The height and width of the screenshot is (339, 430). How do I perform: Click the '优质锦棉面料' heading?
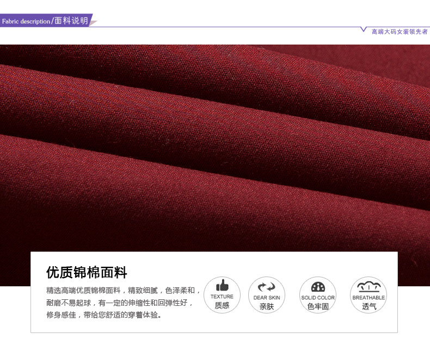[87, 272]
